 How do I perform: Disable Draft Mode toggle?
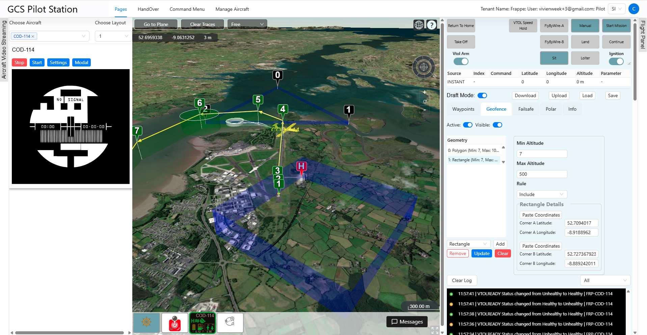click(x=482, y=95)
